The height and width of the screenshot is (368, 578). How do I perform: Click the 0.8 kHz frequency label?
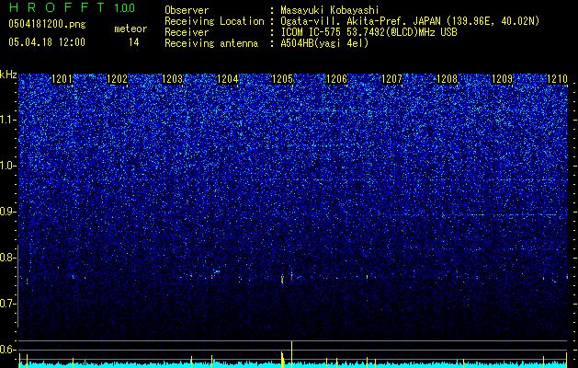8,258
